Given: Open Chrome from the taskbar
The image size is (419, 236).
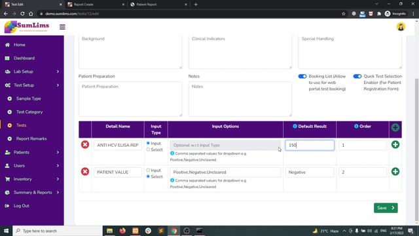Looking at the screenshot, I should point(174,231).
